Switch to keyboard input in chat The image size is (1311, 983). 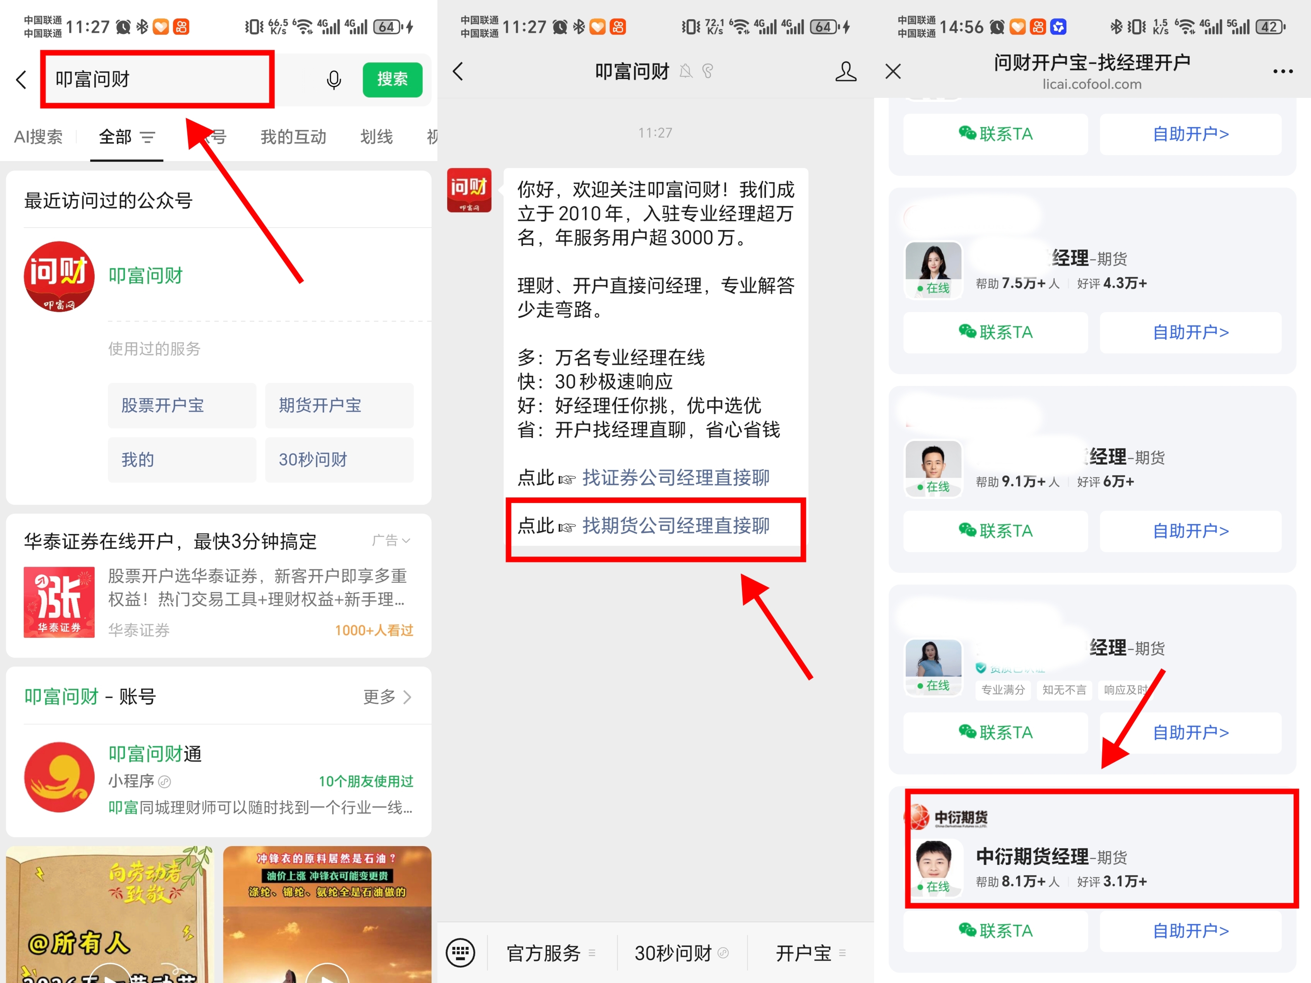pyautogui.click(x=461, y=953)
